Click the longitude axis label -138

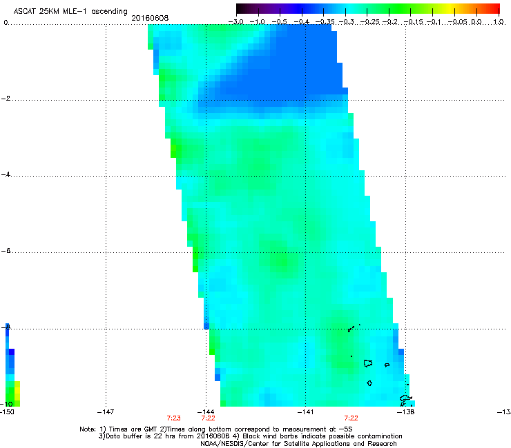(x=406, y=412)
